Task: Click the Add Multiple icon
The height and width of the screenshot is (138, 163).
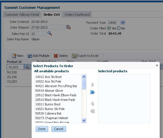Action: pos(30,56)
